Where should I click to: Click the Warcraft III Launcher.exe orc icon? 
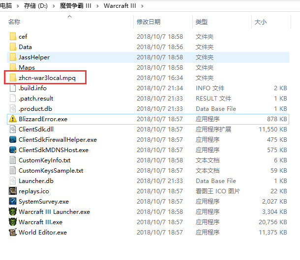13,212
